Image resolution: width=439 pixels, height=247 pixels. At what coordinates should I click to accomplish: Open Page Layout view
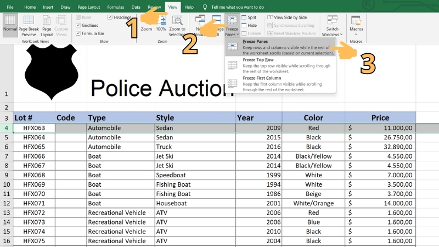(x=47, y=25)
